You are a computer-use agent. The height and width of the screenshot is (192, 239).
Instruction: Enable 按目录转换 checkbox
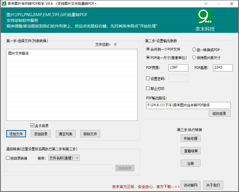[x=8, y=158]
